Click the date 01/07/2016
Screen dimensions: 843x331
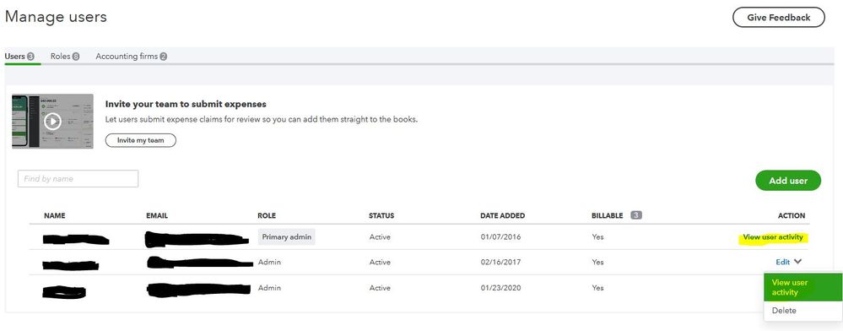pos(500,236)
